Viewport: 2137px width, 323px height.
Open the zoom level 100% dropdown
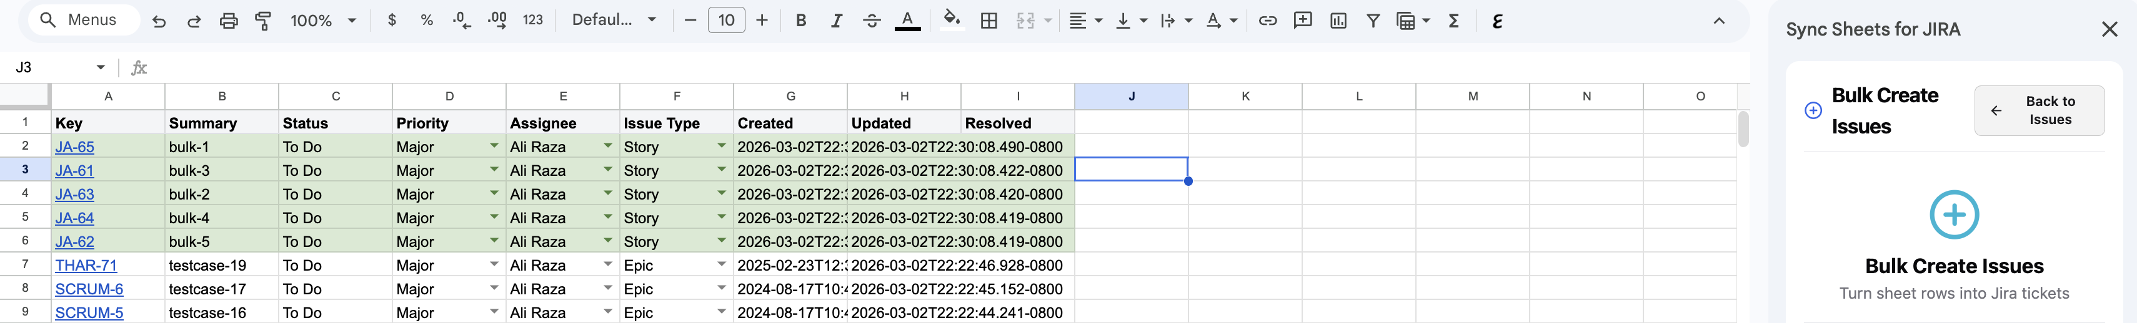point(322,21)
